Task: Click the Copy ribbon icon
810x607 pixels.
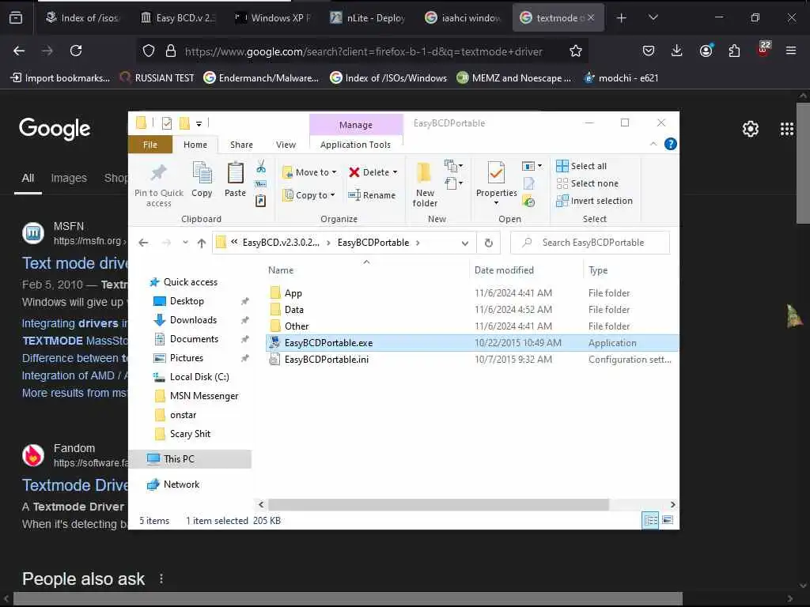Action: [202, 173]
